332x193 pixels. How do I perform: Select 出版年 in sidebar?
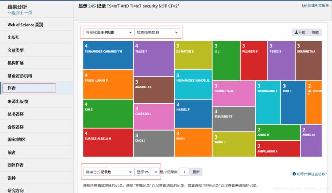[x=37, y=37]
